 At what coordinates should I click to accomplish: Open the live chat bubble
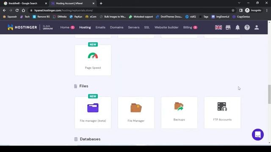[258, 135]
